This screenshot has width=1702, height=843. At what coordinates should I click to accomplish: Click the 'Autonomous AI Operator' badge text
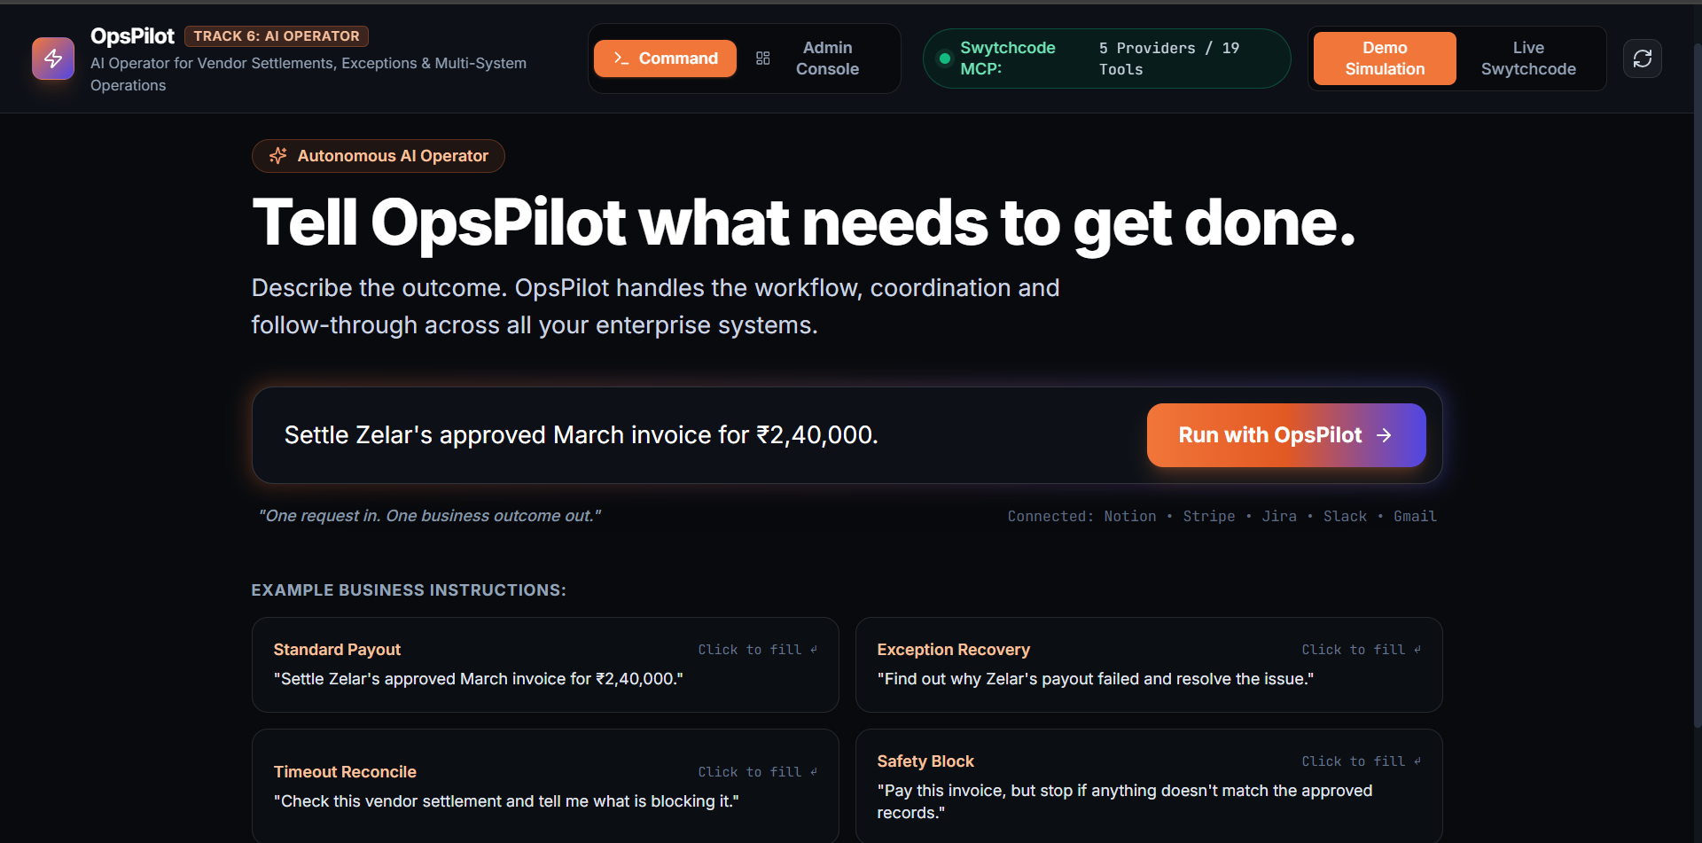point(393,156)
